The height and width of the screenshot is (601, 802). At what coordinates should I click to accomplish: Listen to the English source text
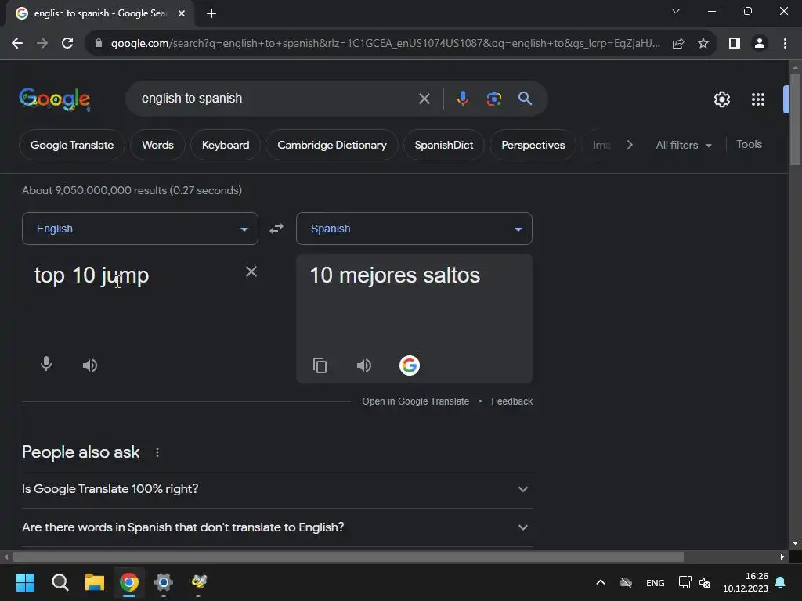pos(90,365)
